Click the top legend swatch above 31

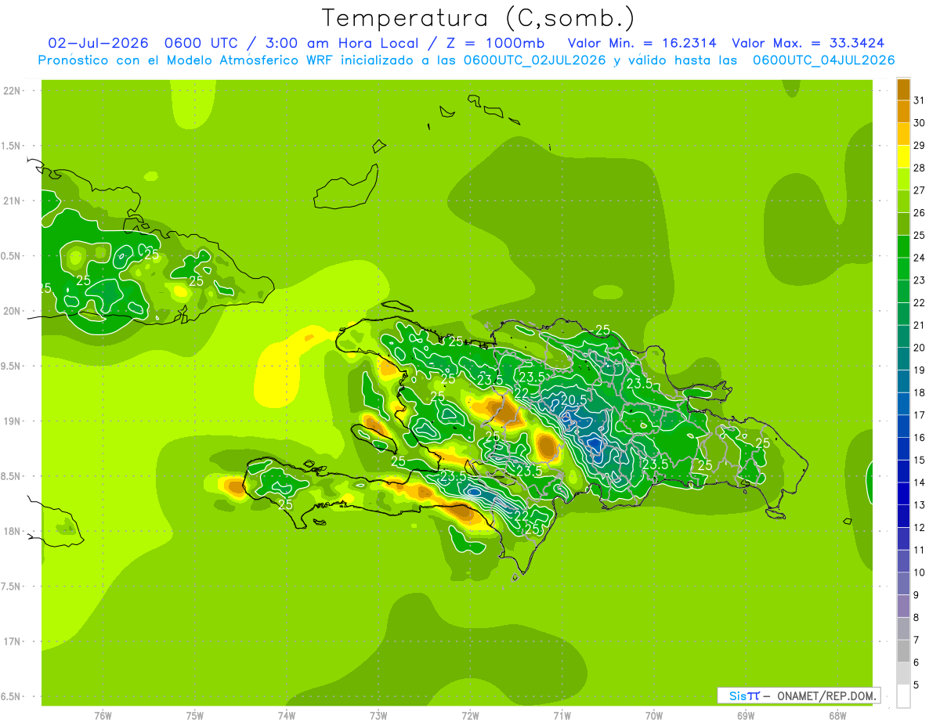point(903,89)
